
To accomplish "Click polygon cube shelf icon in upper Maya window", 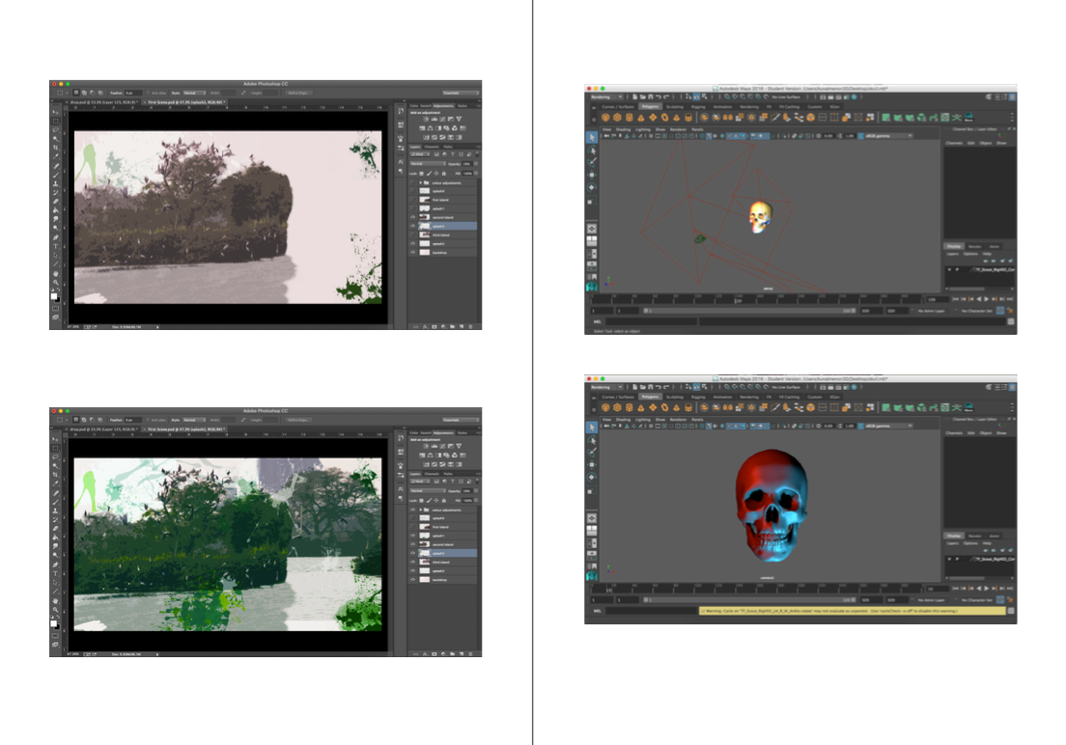I will tap(617, 117).
